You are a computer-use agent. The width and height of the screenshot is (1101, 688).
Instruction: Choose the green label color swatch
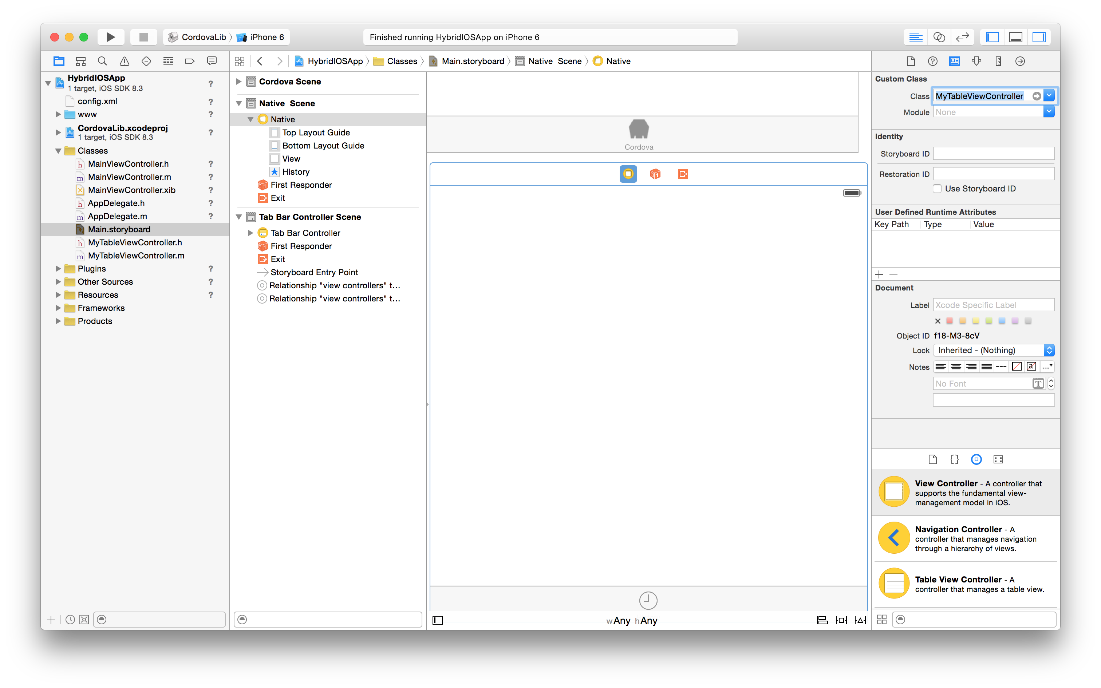coord(988,321)
